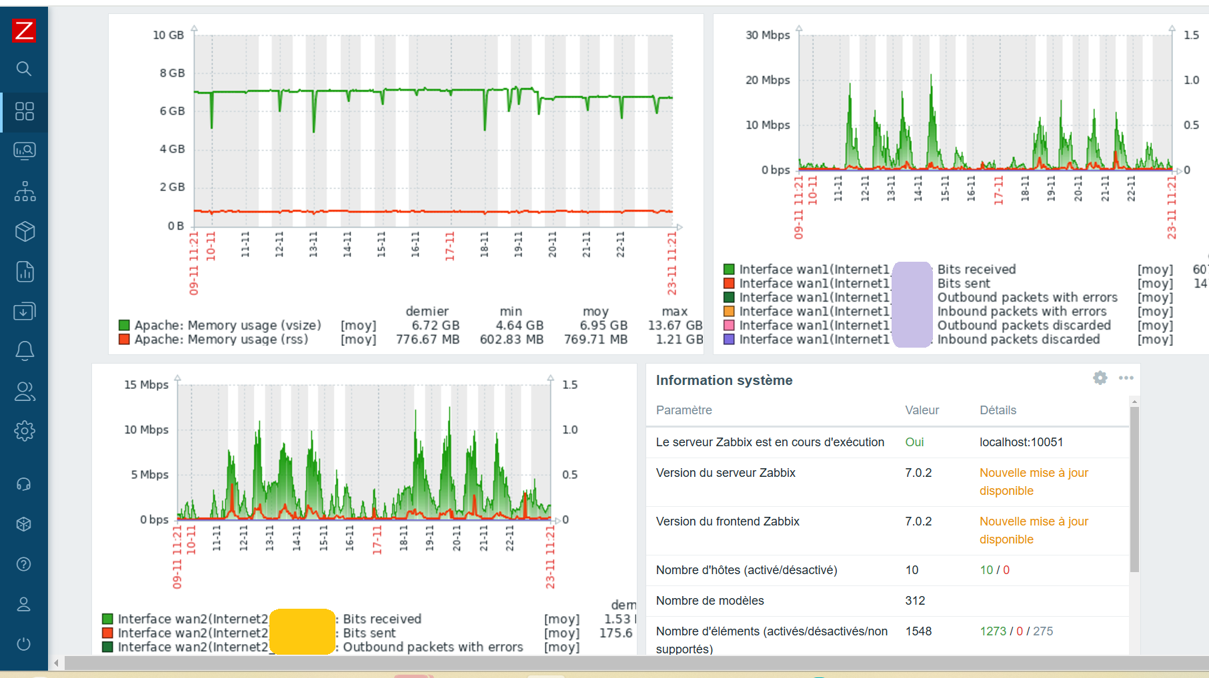Click the Zabbix logo in the sidebar
The image size is (1209, 678).
pos(24,31)
